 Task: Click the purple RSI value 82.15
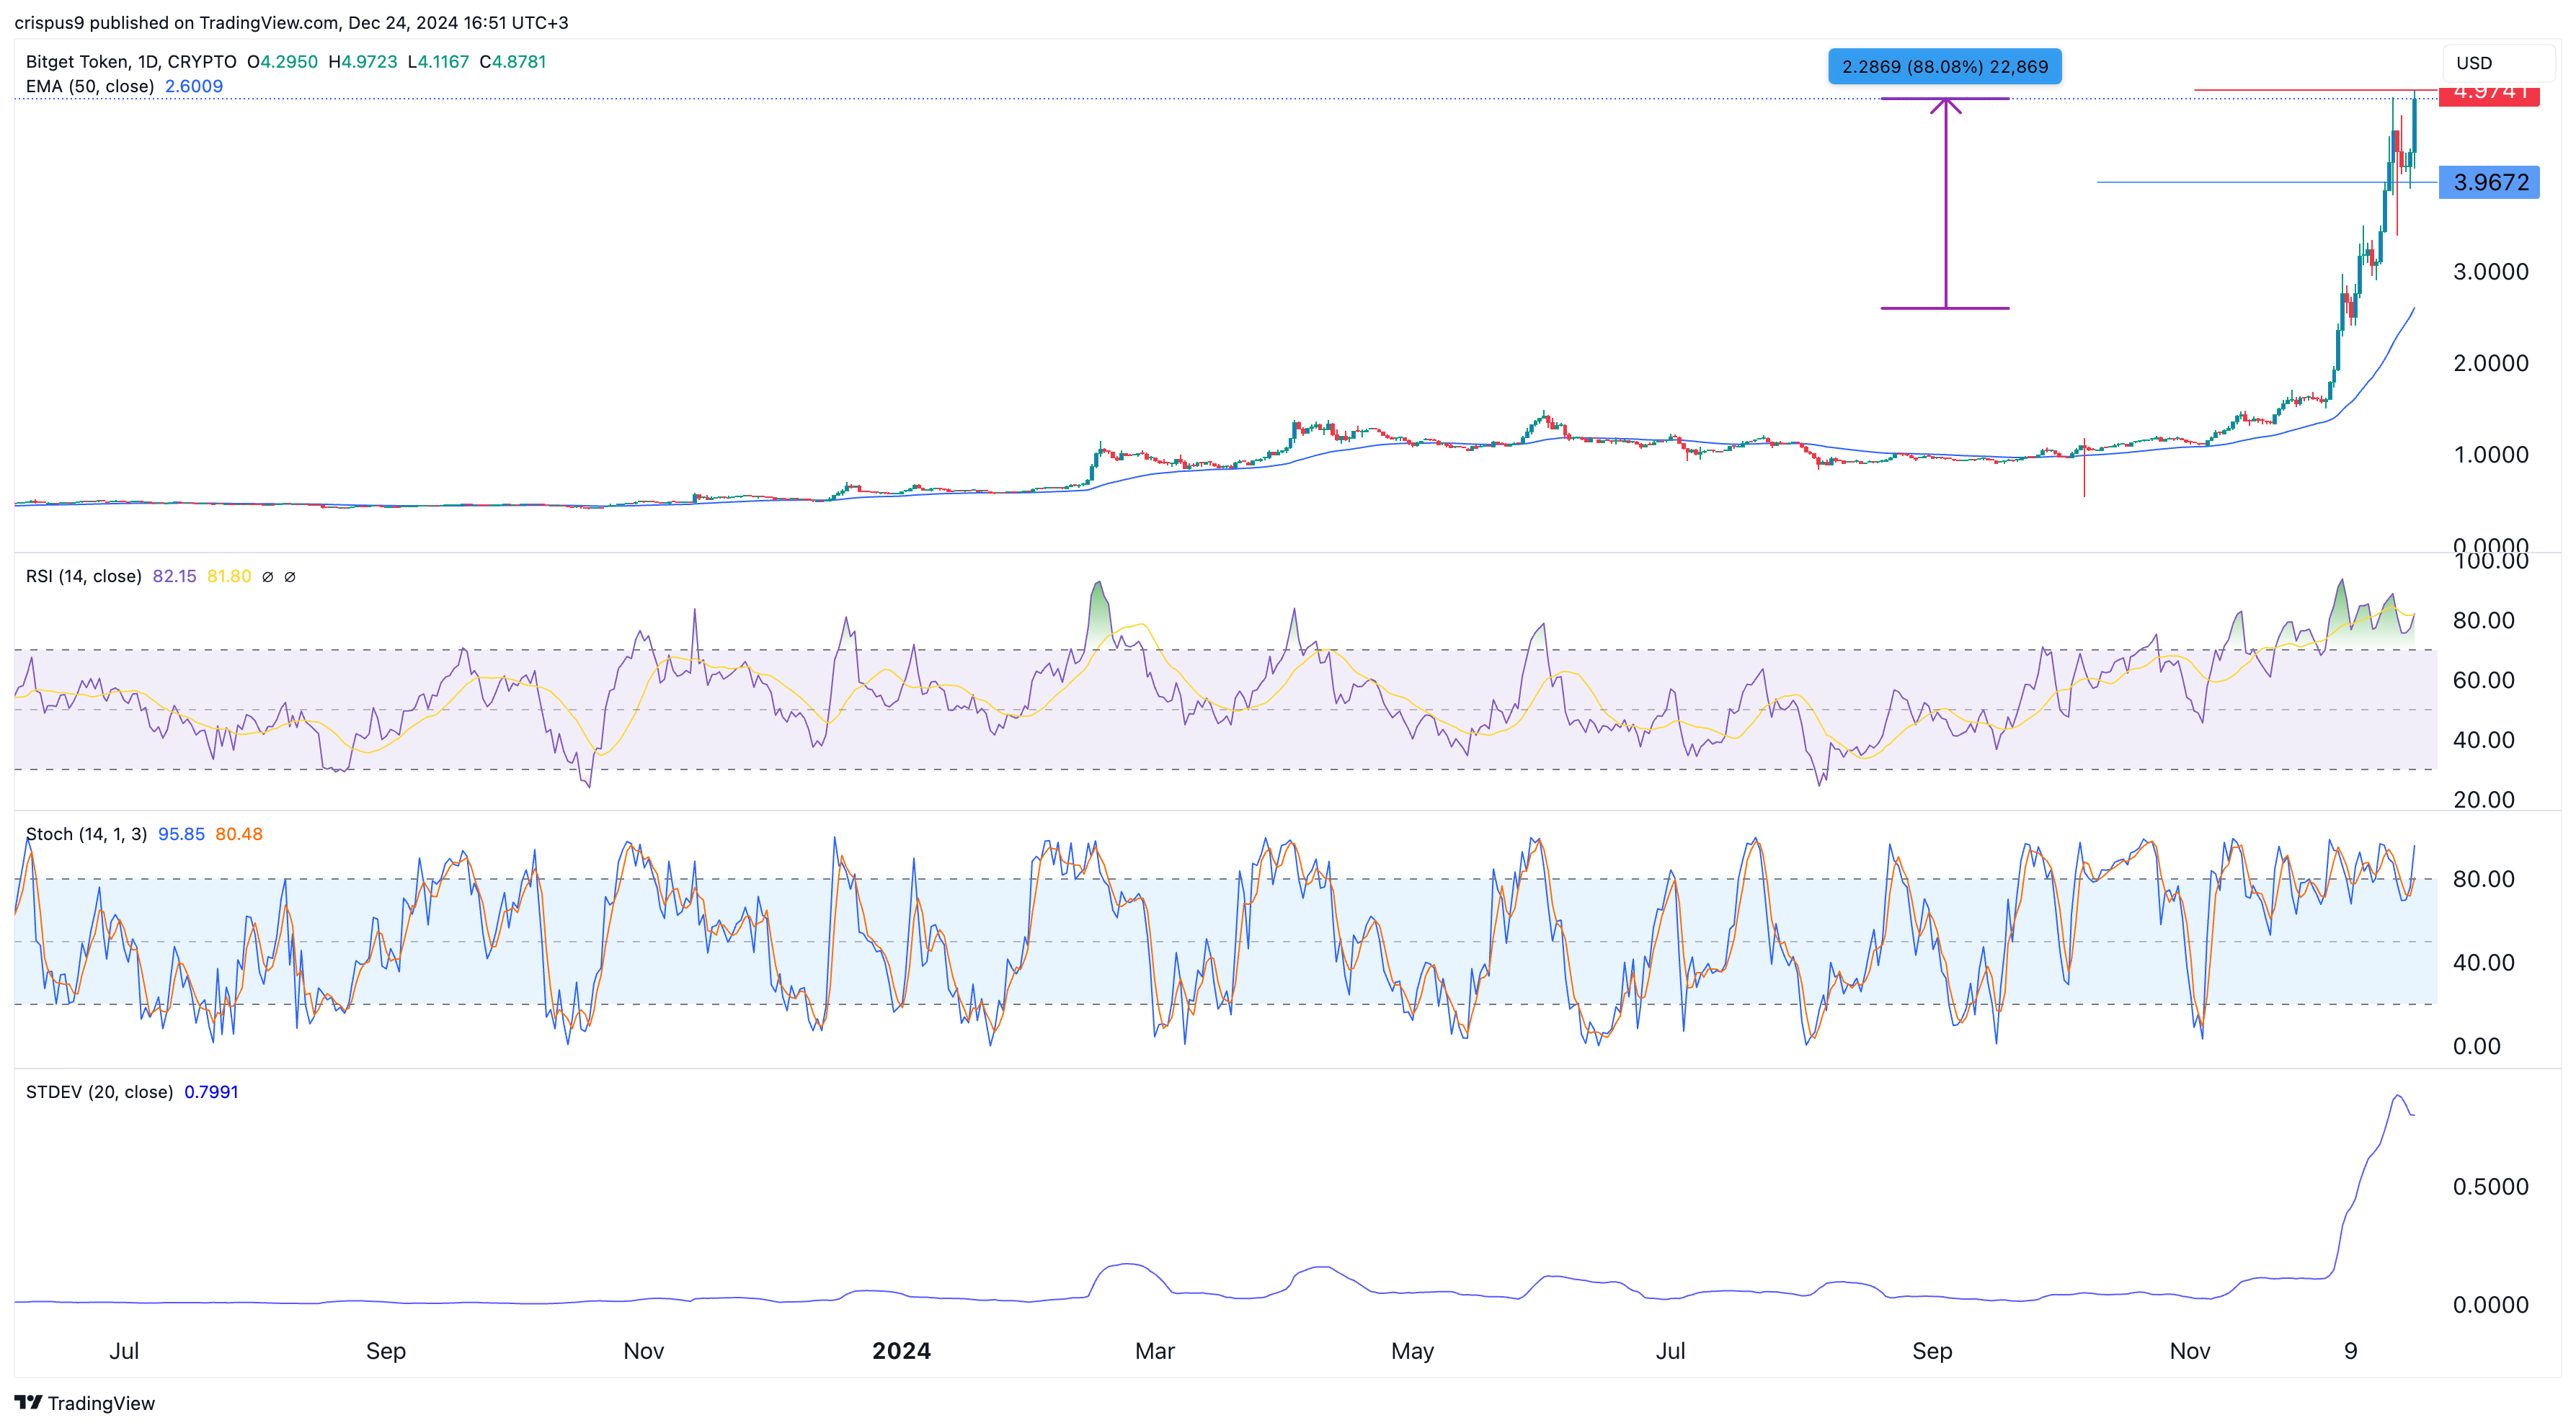(x=175, y=576)
